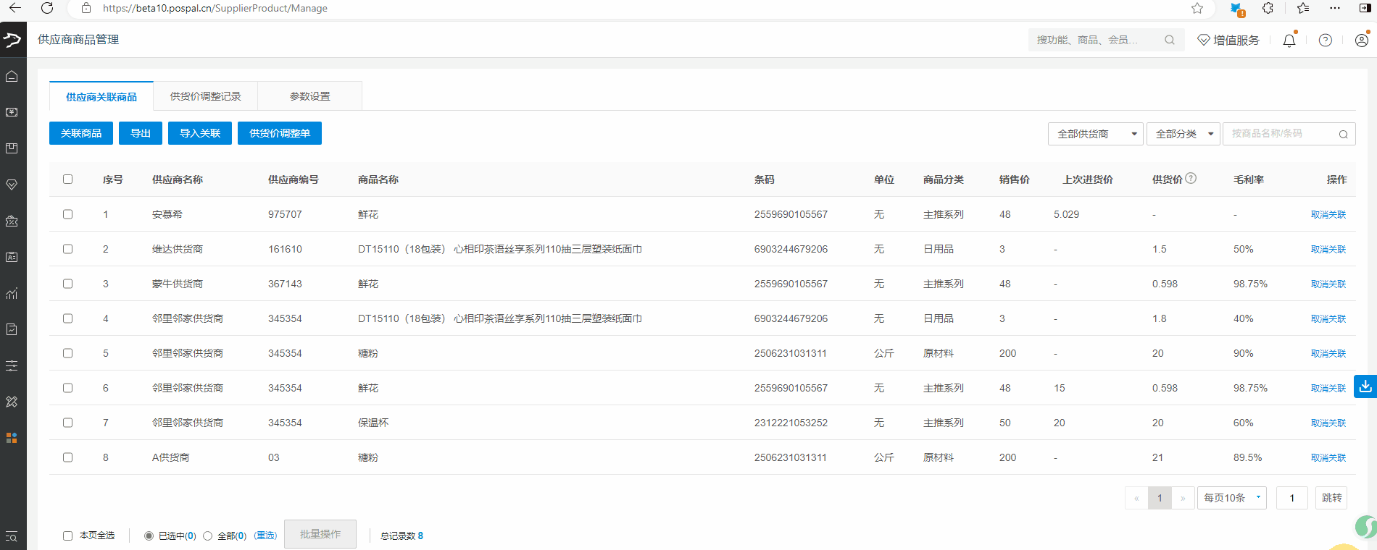The image size is (1377, 550).
Task: Open 增值服务 in the header
Action: [x=1228, y=40]
